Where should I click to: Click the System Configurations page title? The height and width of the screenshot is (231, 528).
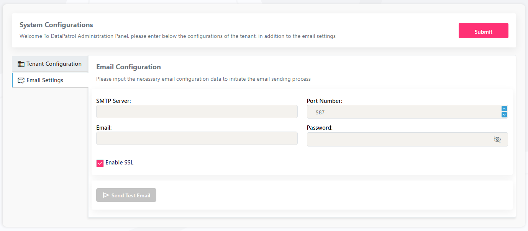pyautogui.click(x=56, y=25)
